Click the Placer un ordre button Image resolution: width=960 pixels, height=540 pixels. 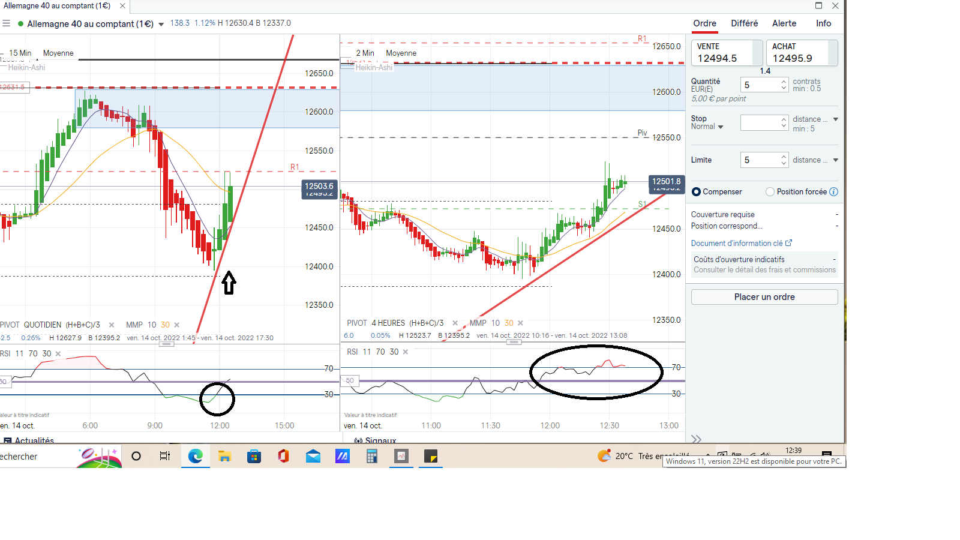764,297
